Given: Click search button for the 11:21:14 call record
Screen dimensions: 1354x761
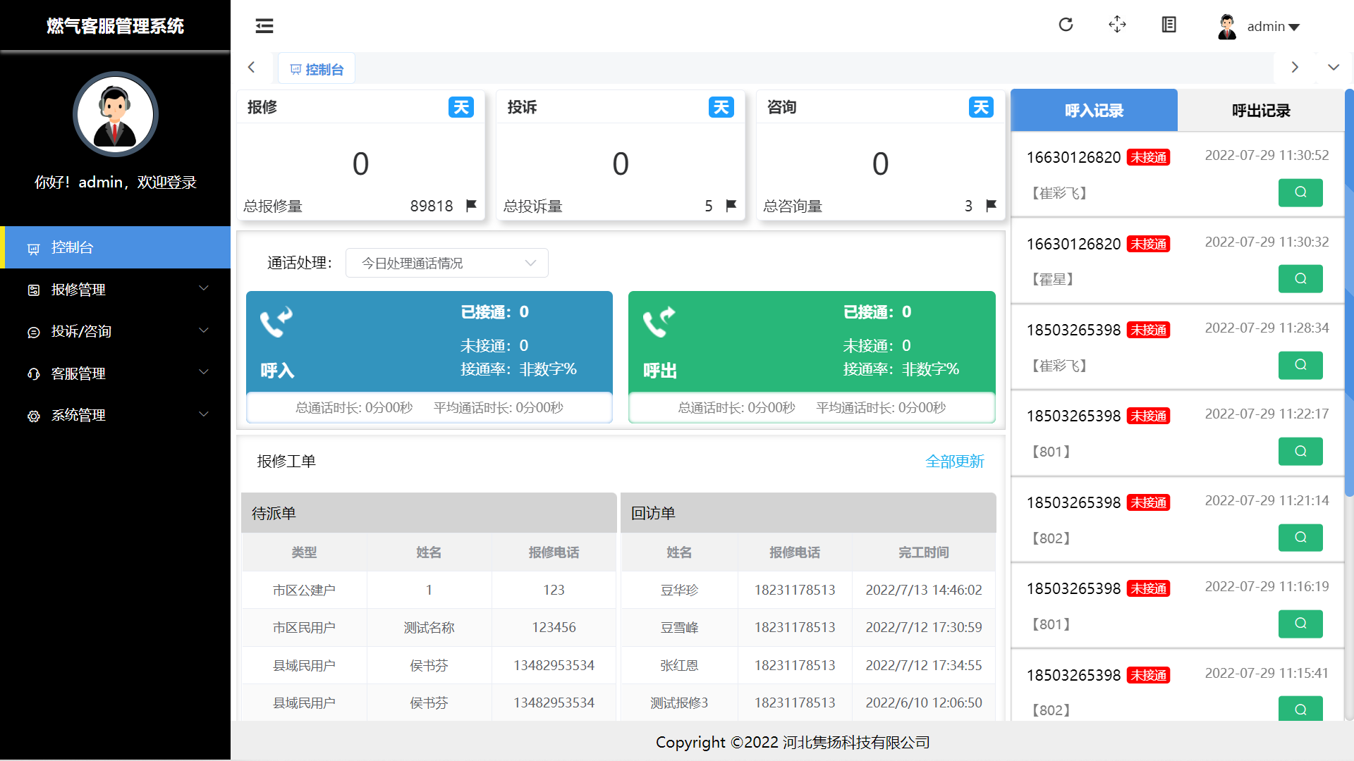Looking at the screenshot, I should click(x=1300, y=538).
